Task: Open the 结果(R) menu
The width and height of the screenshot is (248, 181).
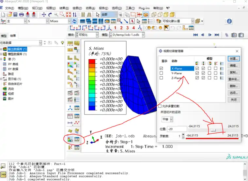Action: click(64, 8)
